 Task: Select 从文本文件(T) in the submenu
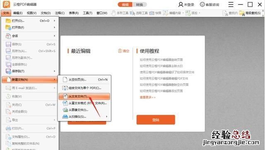click(84, 97)
